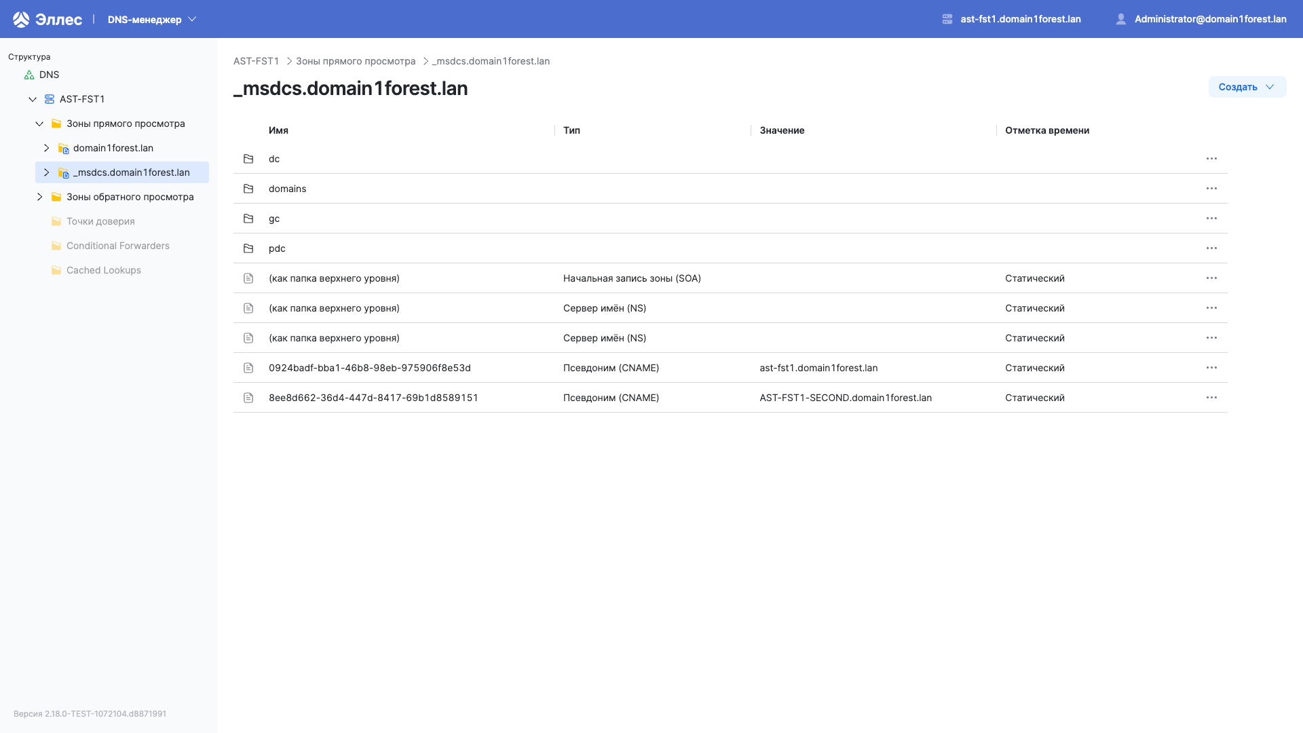The image size is (1303, 733).
Task: Open the actions menu for the pdc row
Action: pos(1212,248)
